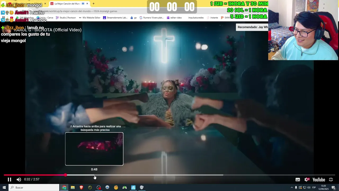Open a new browser tab
Viewport: 339px width, 191px height.
click(x=93, y=4)
